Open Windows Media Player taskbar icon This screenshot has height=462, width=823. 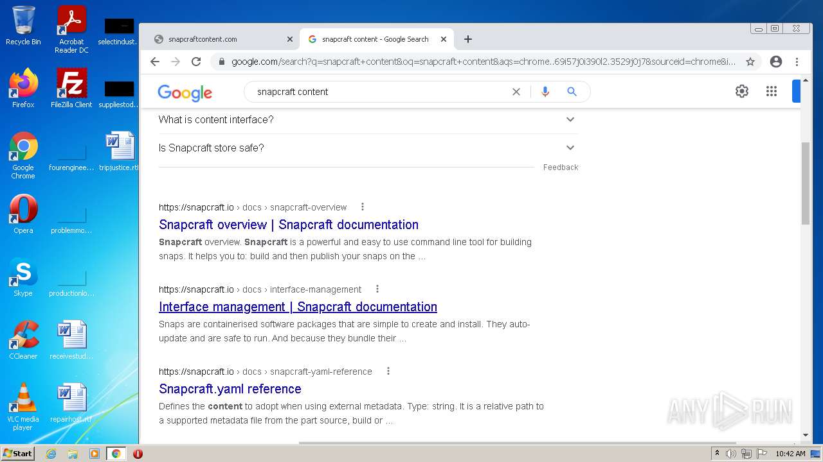(95, 454)
